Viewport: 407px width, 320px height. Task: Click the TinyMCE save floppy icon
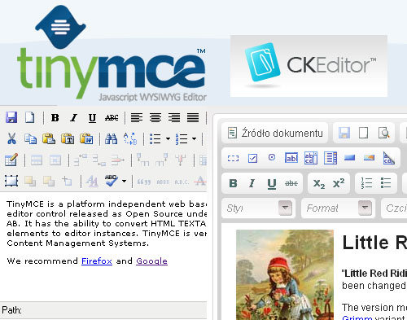pyautogui.click(x=11, y=117)
